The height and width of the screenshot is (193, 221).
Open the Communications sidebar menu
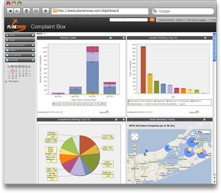20,45
